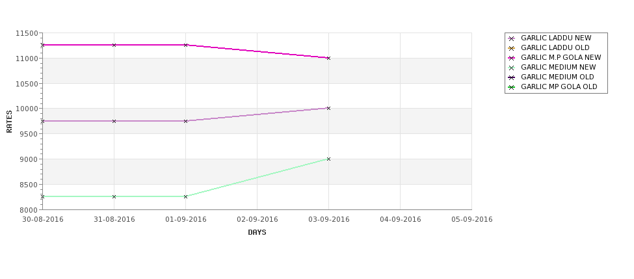Click the GARLIC M.P GOLA NEW legend marker
This screenshot has width=634, height=279.
click(511, 58)
